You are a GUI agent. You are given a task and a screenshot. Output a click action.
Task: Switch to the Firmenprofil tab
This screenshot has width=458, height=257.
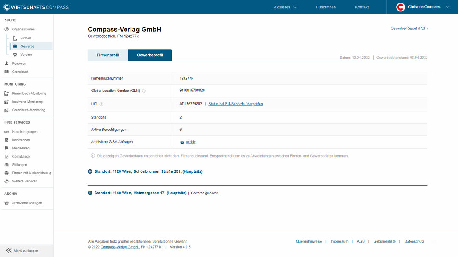108,55
